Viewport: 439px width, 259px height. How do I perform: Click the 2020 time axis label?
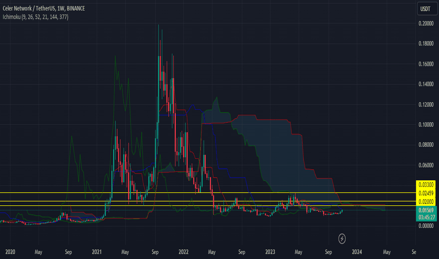[10, 252]
